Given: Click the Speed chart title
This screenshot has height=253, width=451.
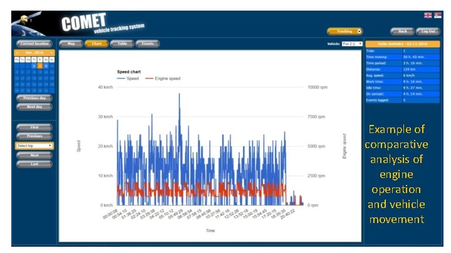Looking at the screenshot, I should 129,72.
